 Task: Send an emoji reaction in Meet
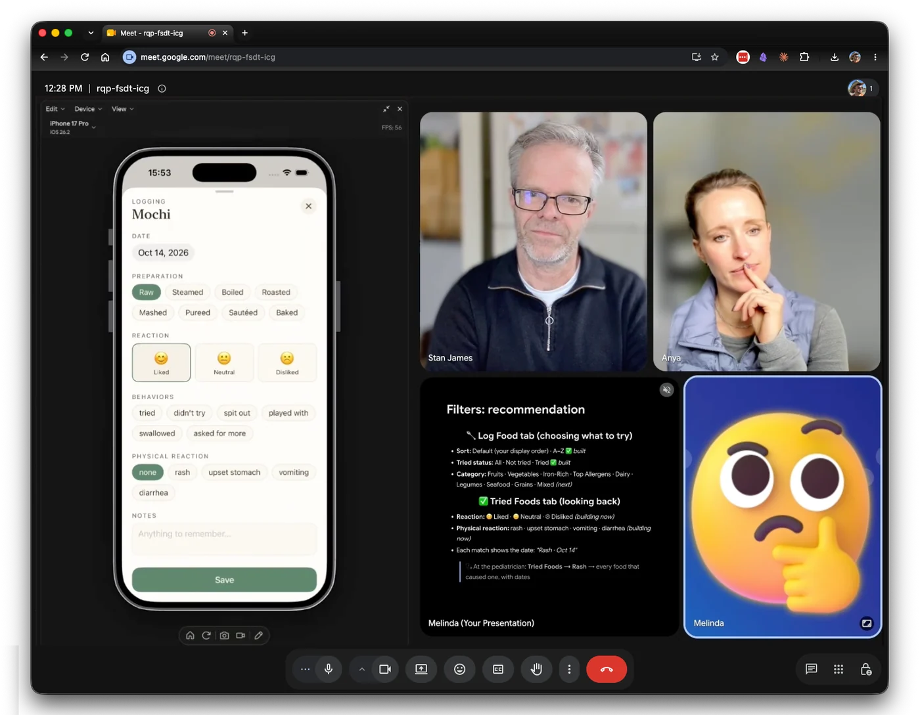(459, 669)
